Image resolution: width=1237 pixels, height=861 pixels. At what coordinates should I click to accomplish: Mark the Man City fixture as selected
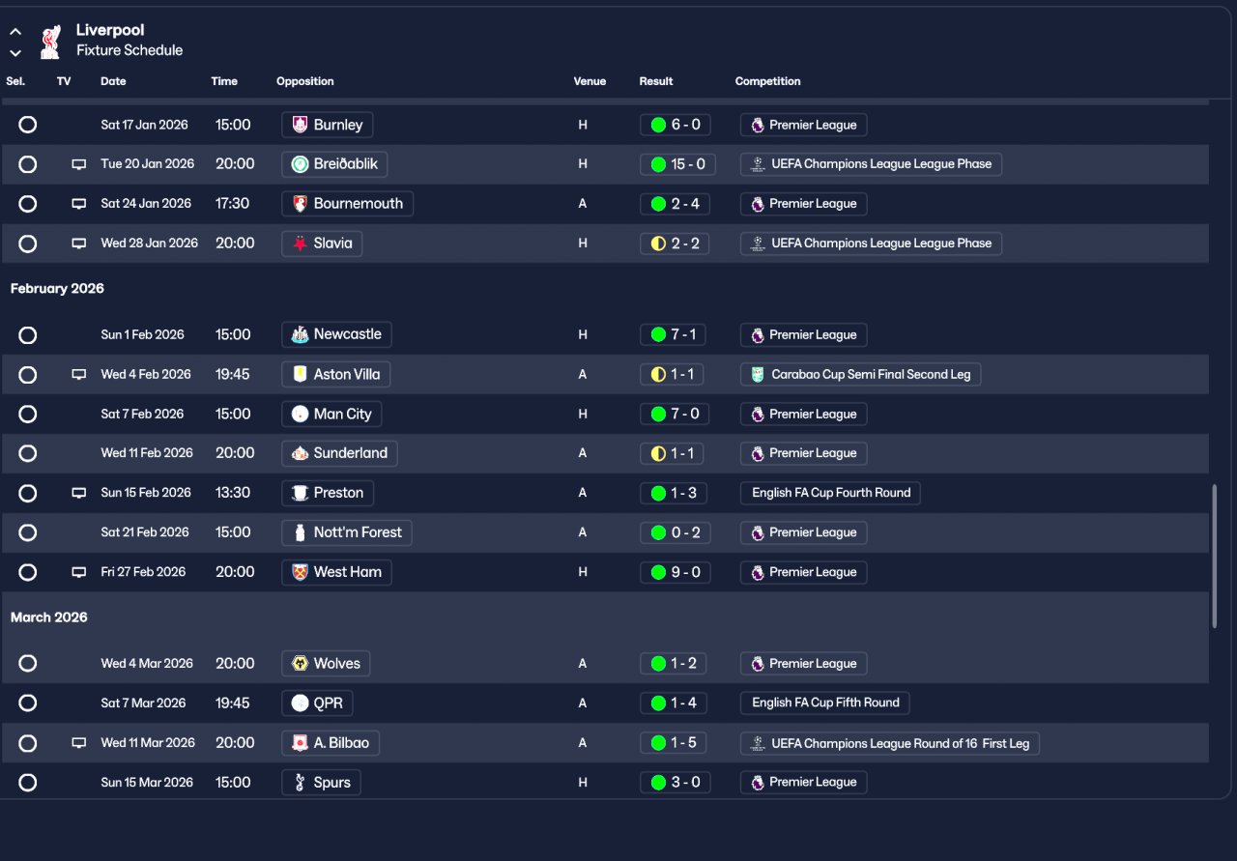pos(28,414)
